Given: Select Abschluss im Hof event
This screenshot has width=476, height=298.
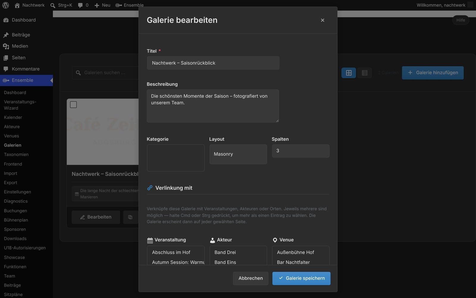Looking at the screenshot, I should click(x=176, y=252).
